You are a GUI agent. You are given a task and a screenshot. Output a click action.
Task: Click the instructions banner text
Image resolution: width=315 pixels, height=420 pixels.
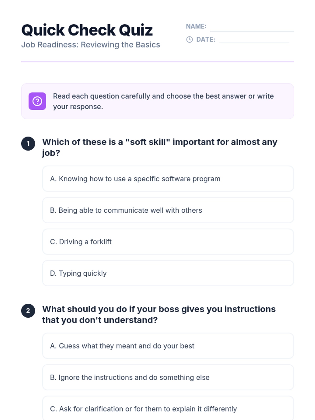pyautogui.click(x=163, y=101)
